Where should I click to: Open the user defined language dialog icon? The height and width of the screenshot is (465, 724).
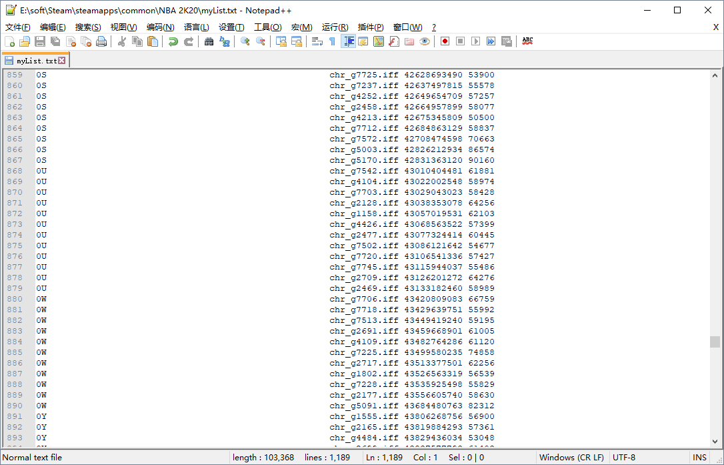363,41
